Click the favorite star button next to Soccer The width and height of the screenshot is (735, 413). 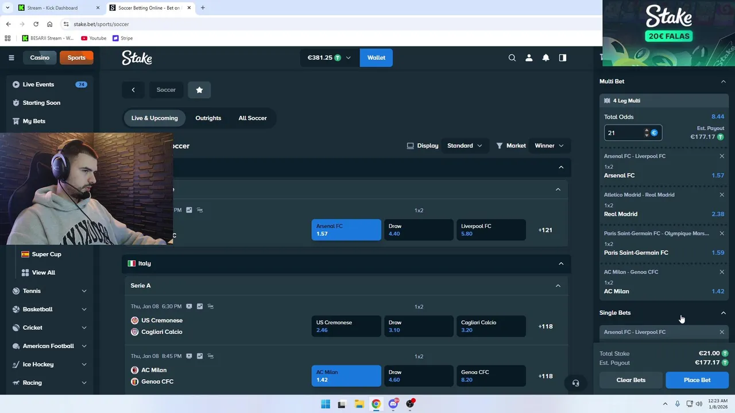[199, 89]
